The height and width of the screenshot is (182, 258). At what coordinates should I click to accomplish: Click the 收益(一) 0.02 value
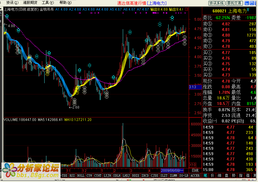pyautogui.click(x=226, y=121)
